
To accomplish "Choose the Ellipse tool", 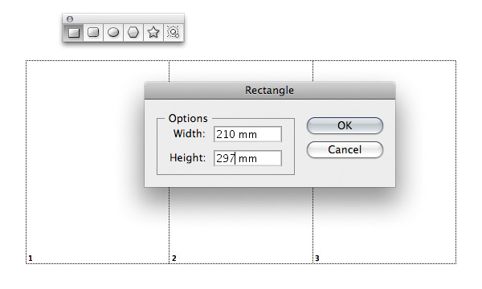I will point(113,33).
